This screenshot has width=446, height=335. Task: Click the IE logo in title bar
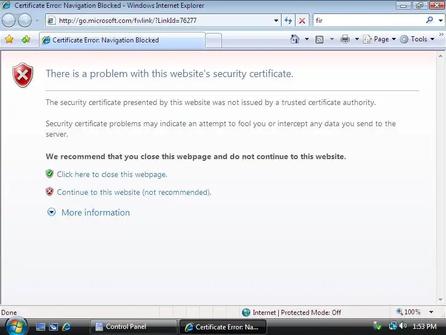[x=6, y=6]
